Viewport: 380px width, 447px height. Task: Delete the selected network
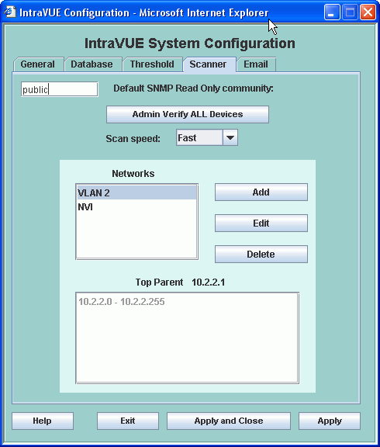click(x=261, y=254)
